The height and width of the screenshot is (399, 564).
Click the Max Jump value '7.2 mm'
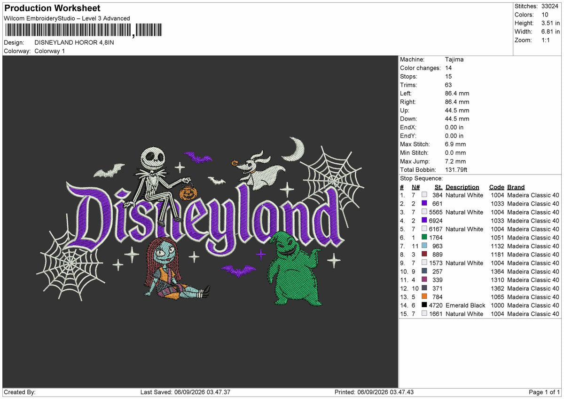point(455,161)
